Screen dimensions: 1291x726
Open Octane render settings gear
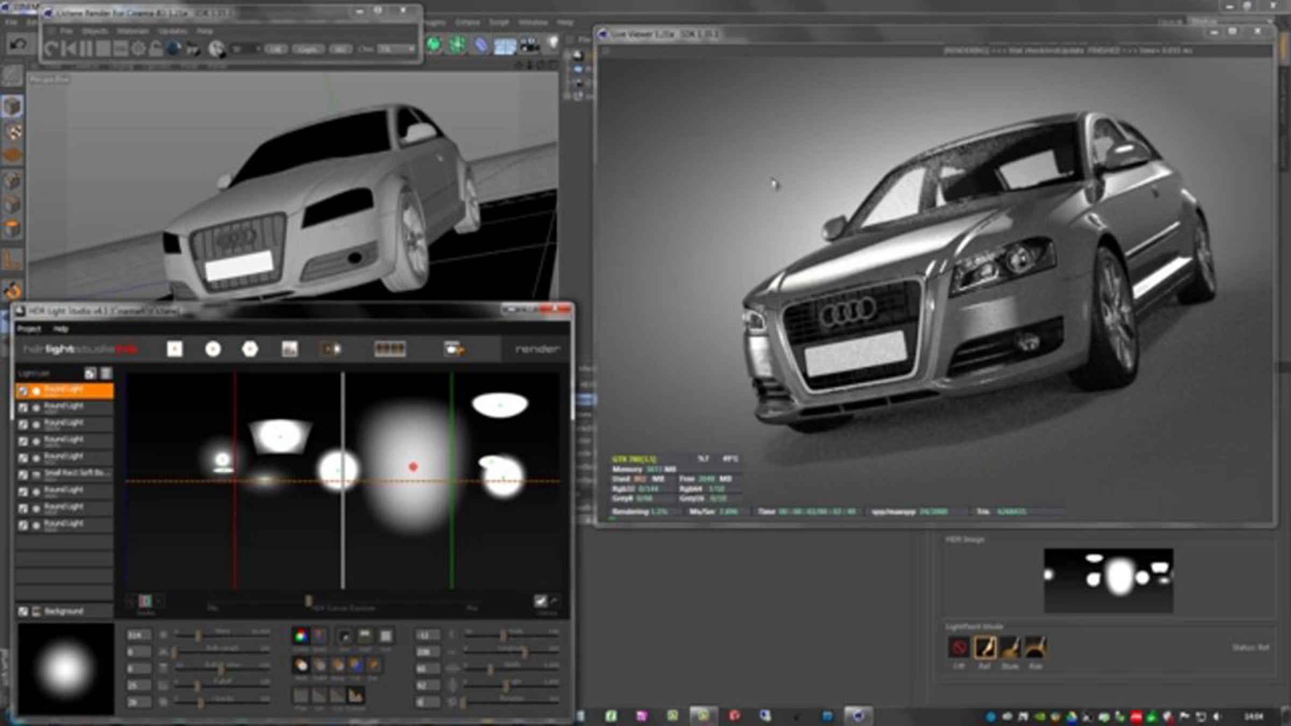click(x=138, y=49)
